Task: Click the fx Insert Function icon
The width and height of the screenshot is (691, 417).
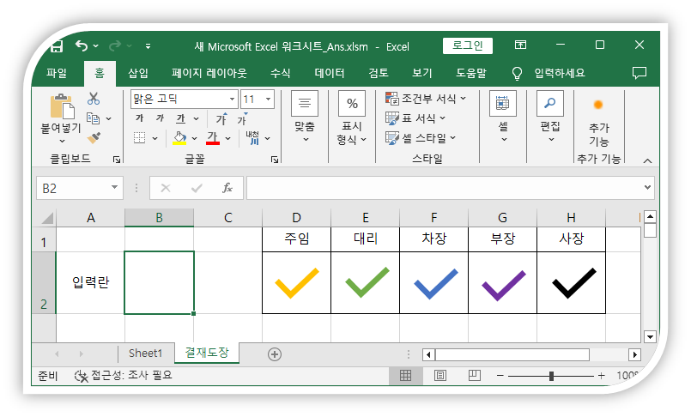Action: click(227, 188)
